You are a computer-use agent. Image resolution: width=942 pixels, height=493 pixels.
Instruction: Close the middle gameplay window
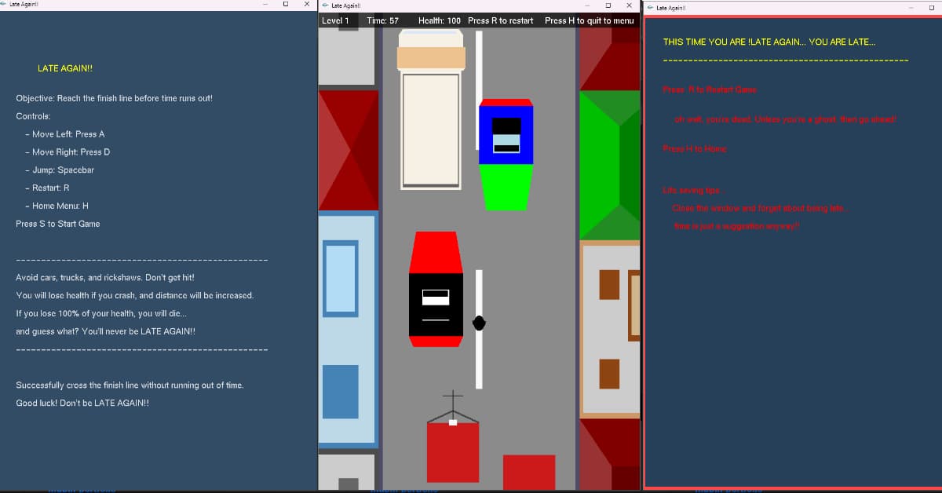[630, 5]
